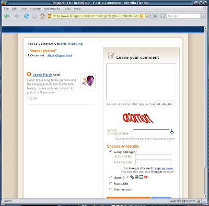Select the Anonymous identity option
Image resolution: width=209 pixels, height=206 pixels.
tap(110, 189)
